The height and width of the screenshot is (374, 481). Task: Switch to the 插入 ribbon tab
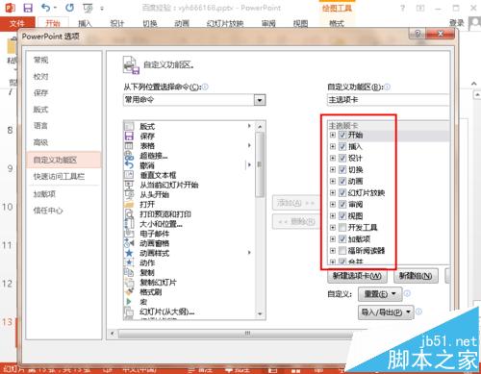coord(85,23)
